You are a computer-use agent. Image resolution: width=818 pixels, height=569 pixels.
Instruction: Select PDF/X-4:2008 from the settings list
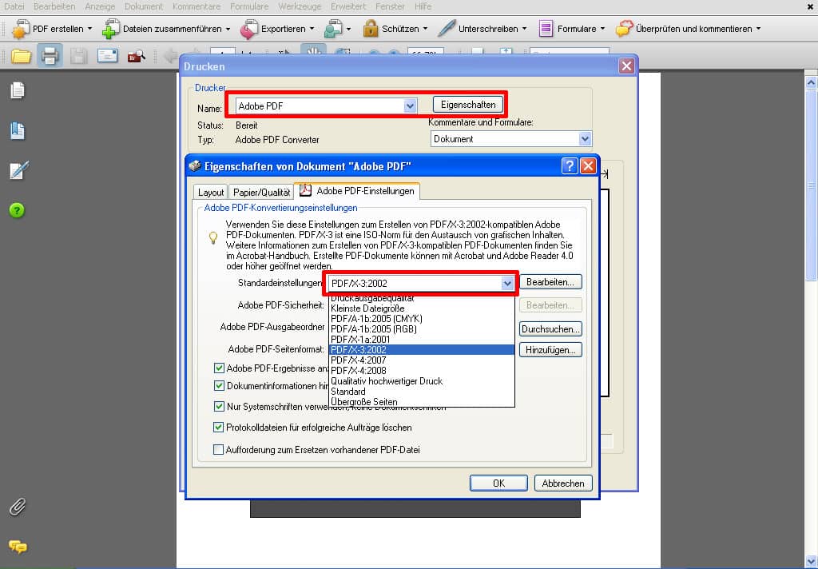click(358, 370)
